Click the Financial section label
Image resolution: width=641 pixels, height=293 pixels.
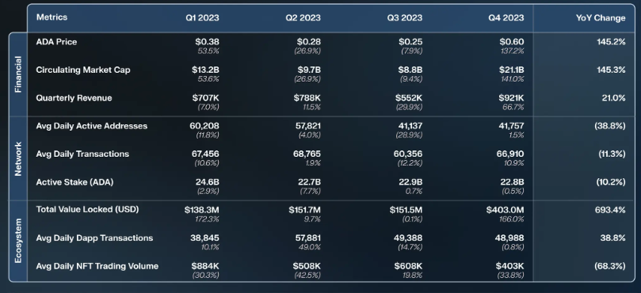point(18,74)
